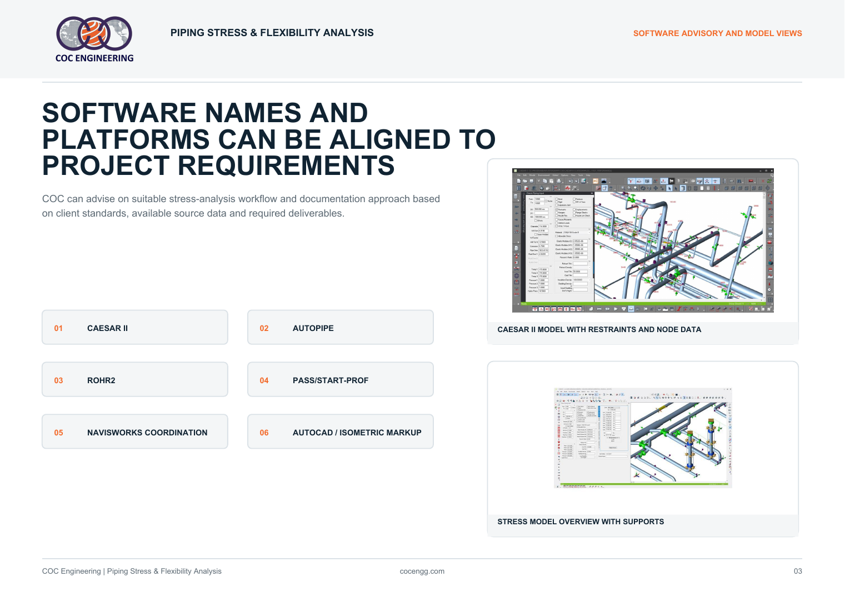Click the orange number 01 beside CAESAR II
Image resolution: width=845 pixels, height=597 pixels.
coord(58,328)
